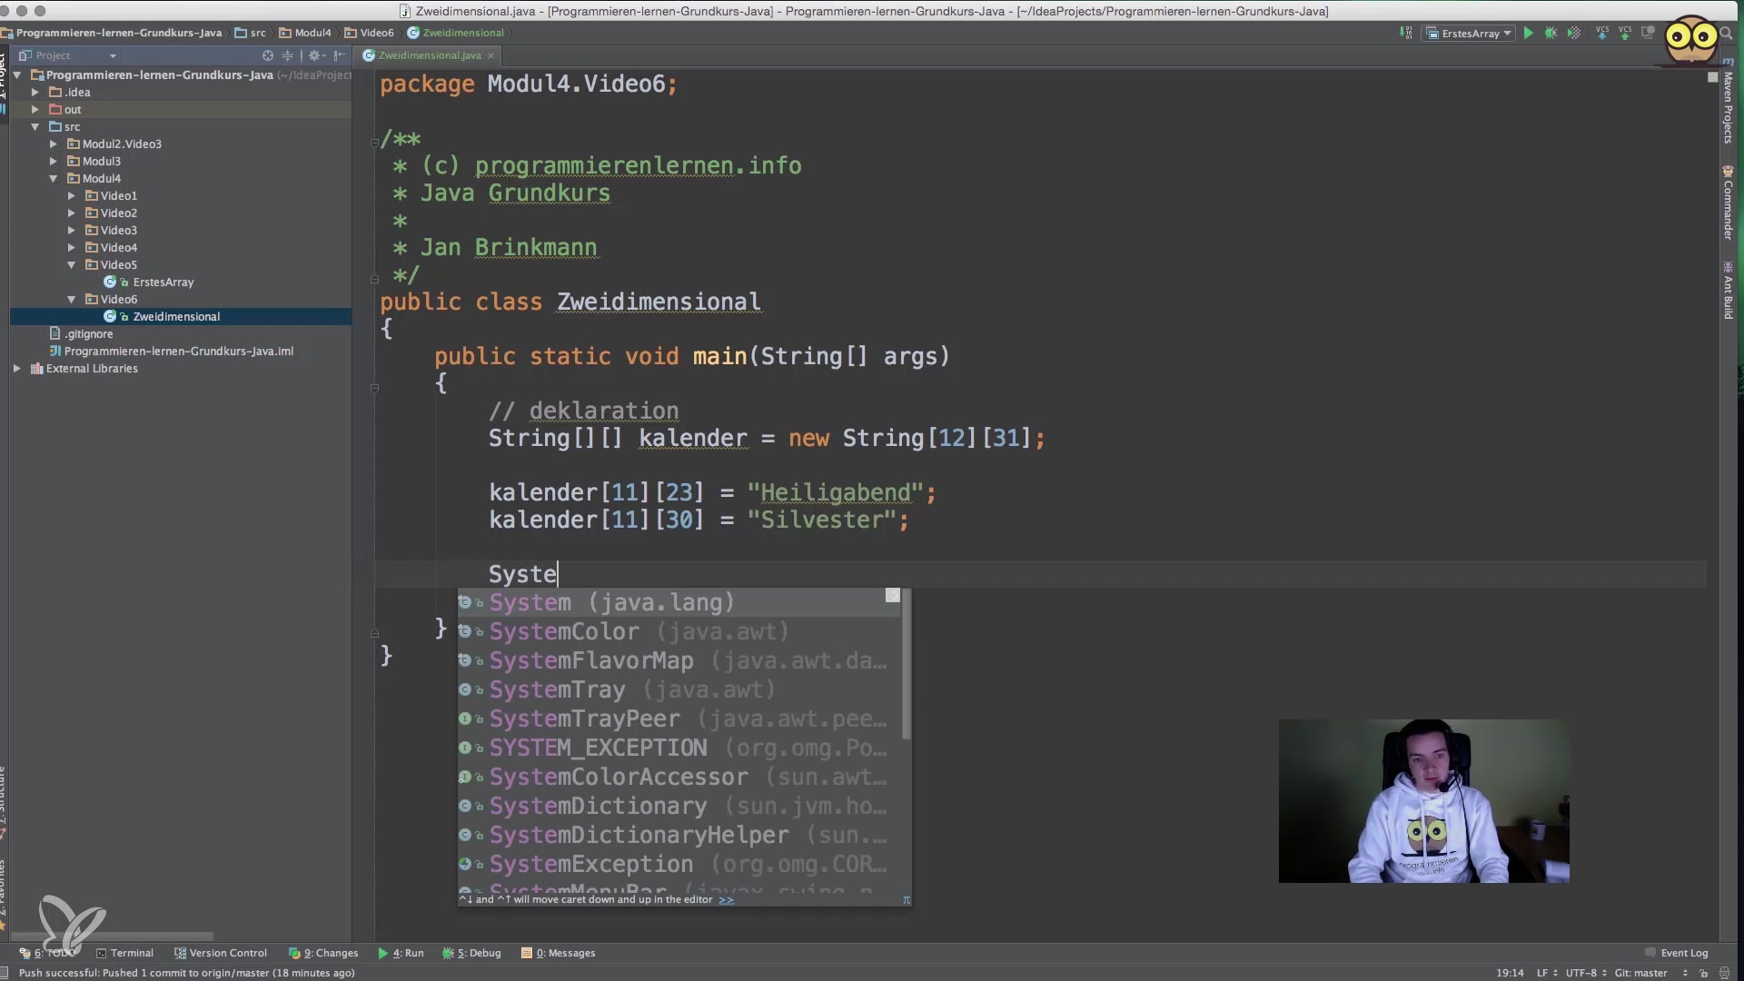Image resolution: width=1744 pixels, height=981 pixels.
Task: Open the Project view mode dropdown
Action: click(113, 55)
